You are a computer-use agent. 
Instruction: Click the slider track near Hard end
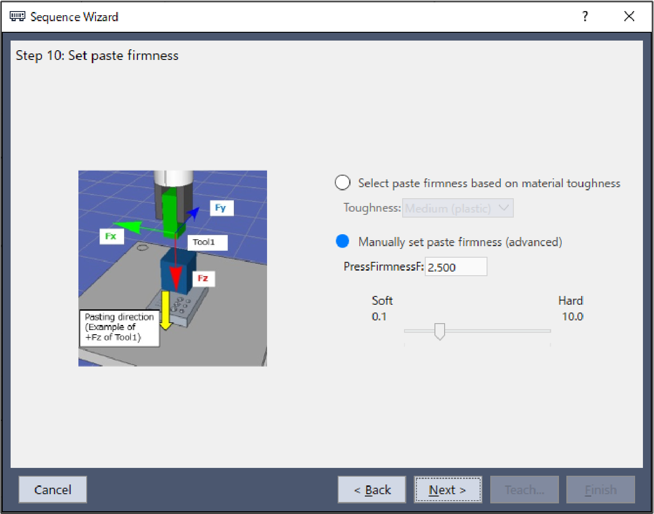[x=540, y=331]
